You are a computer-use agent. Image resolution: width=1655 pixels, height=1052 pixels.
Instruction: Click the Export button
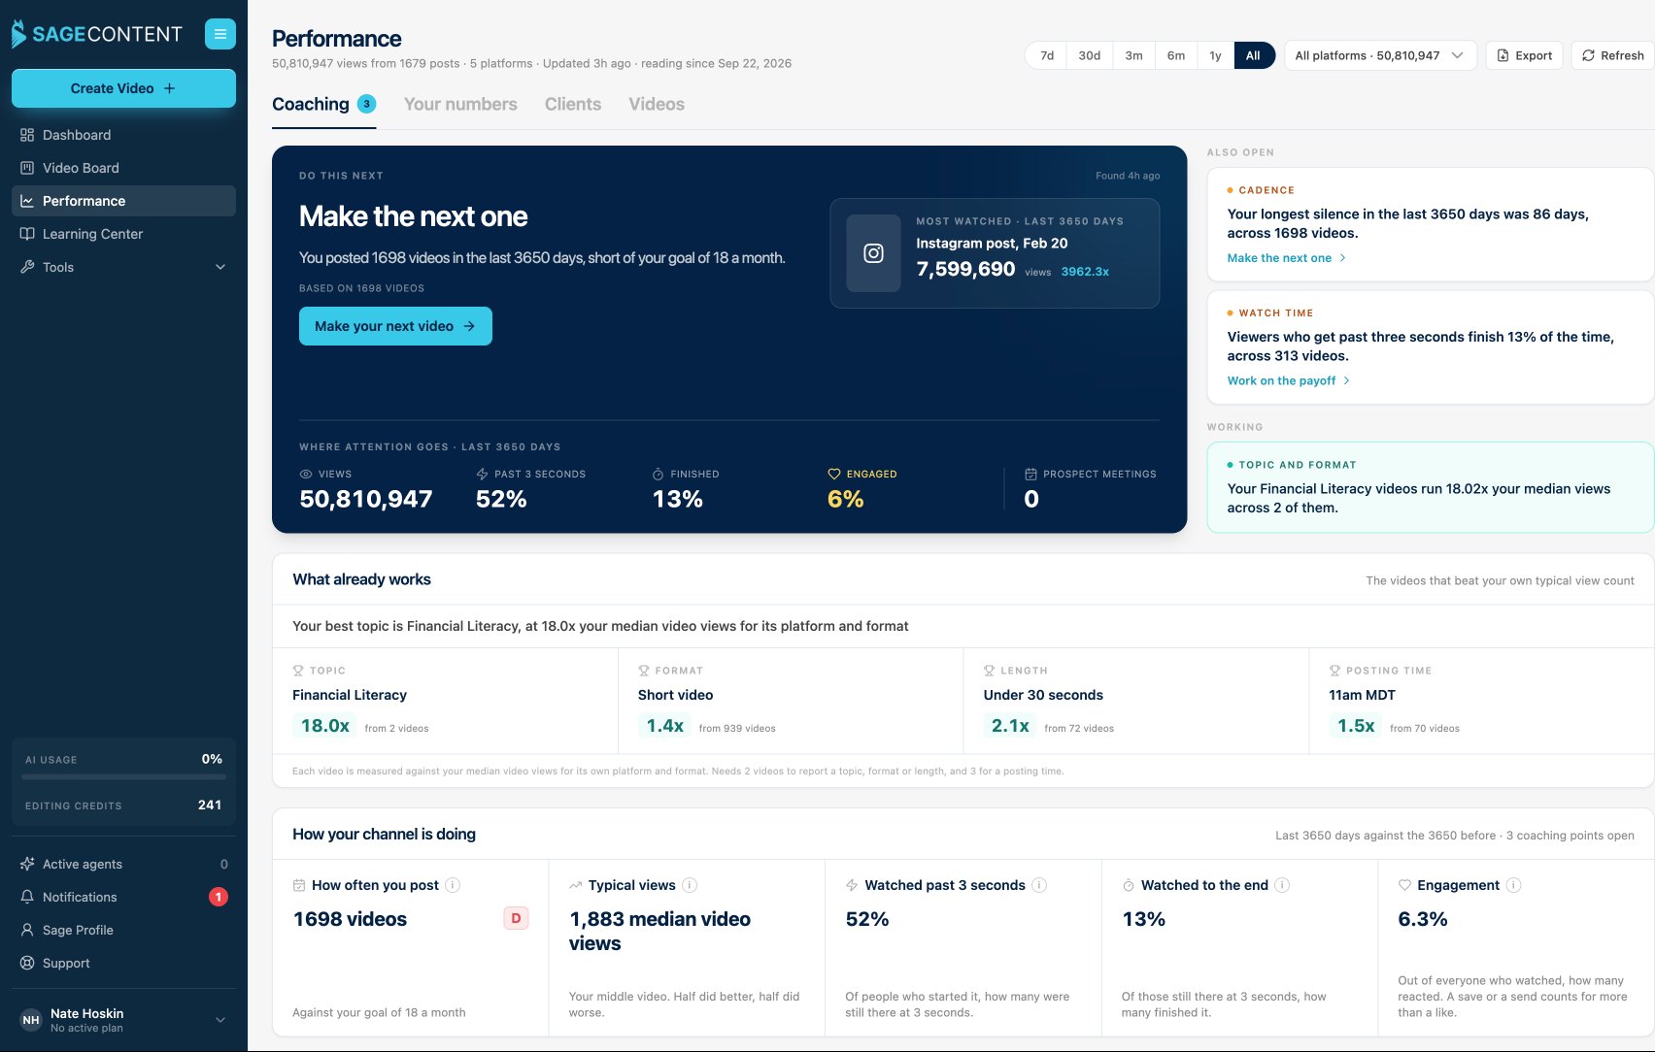pos(1524,55)
